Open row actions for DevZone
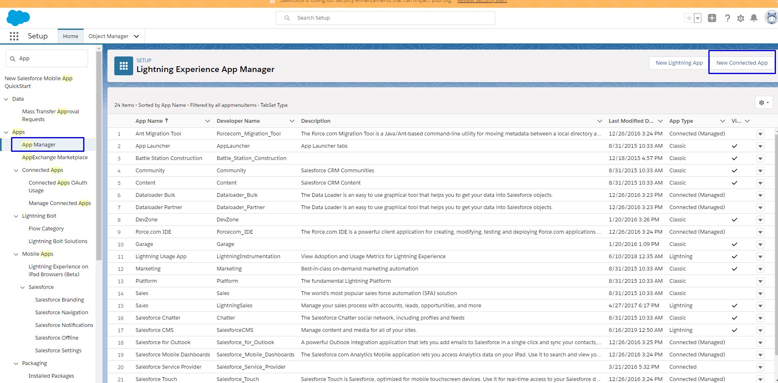Viewport: 778px width, 383px height. 760,220
